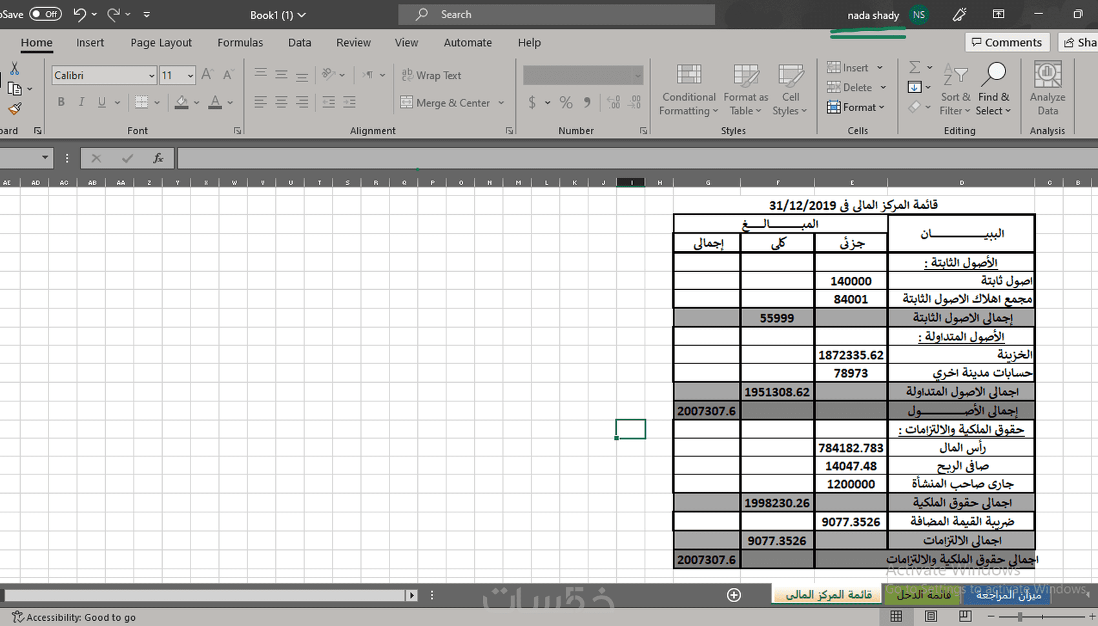This screenshot has width=1098, height=626.
Task: Open the View ribbon tab
Action: tap(406, 43)
